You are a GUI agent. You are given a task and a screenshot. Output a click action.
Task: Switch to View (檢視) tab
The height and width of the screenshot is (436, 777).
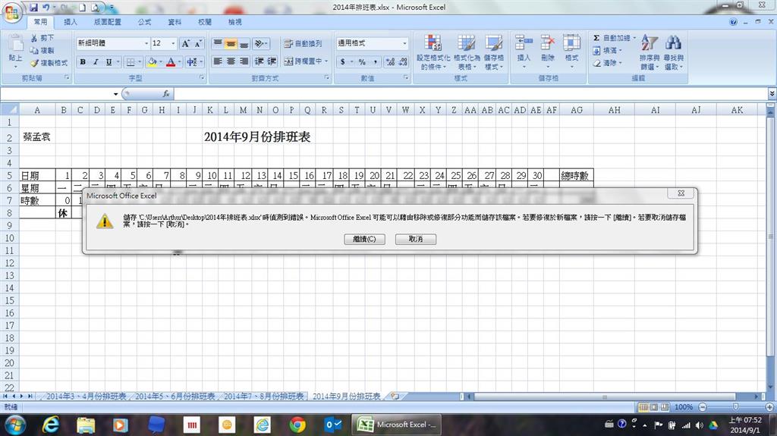pos(235,22)
